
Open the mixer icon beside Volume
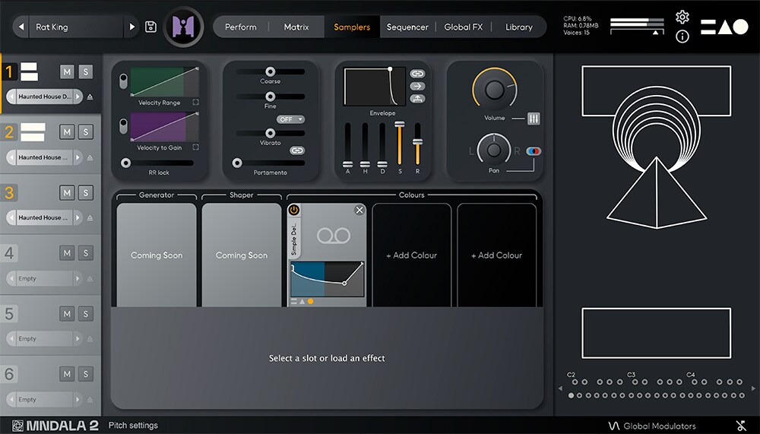(534, 119)
